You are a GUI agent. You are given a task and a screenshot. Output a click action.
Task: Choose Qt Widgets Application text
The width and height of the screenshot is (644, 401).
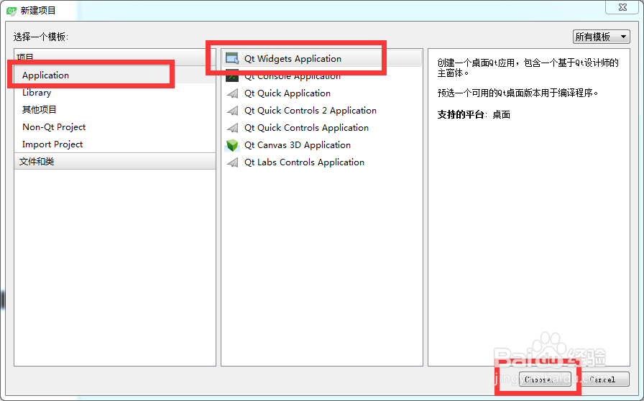coord(293,59)
